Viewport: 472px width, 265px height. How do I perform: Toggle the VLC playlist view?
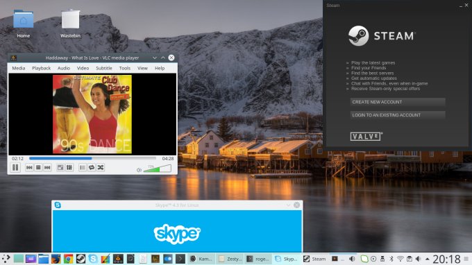tap(83, 168)
